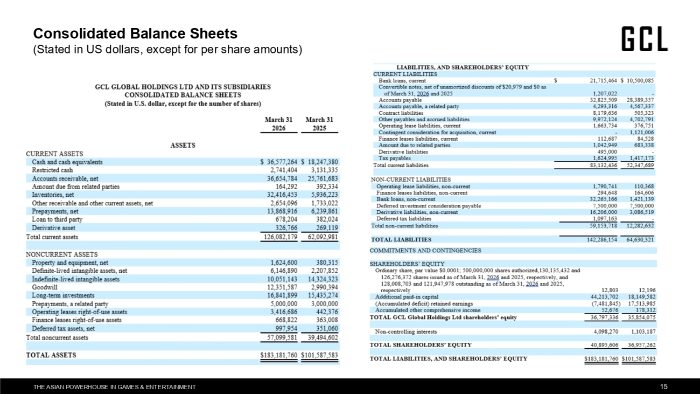This screenshot has height=394, width=700.
Task: Select the "Loan to third party" label
Action: (x=57, y=219)
